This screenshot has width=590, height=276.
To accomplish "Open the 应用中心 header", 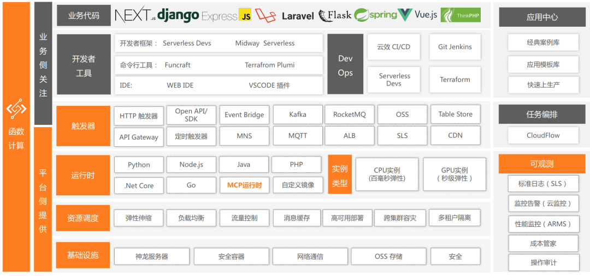I will pyautogui.click(x=542, y=17).
